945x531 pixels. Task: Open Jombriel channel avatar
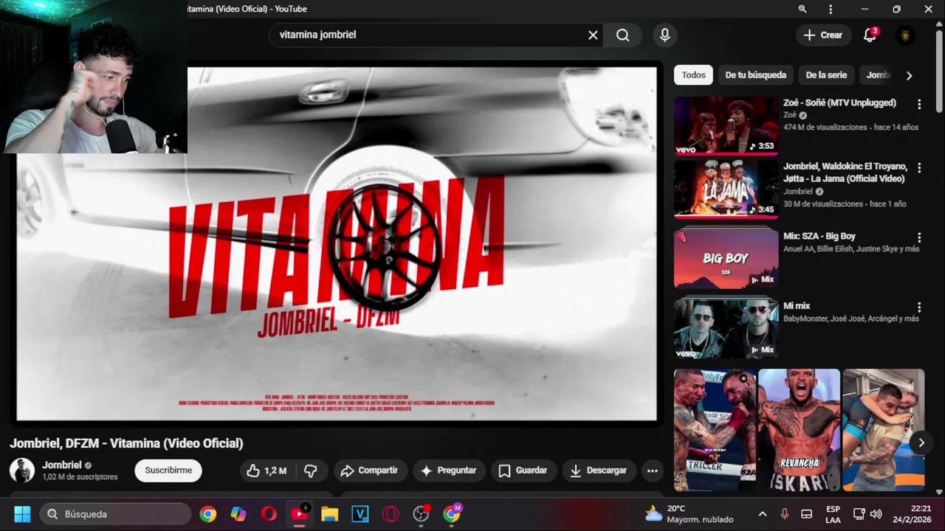click(x=22, y=471)
